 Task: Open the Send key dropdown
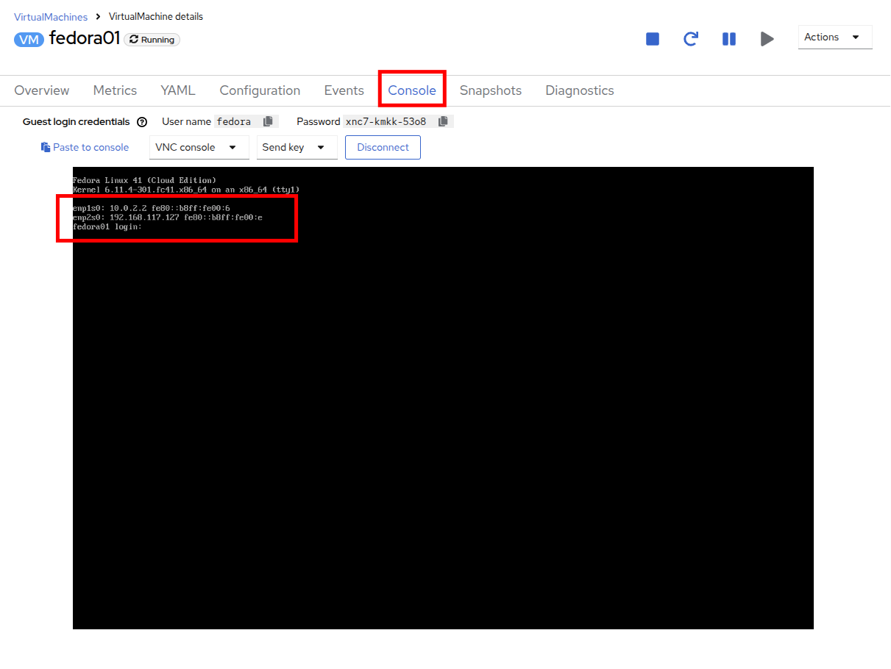click(x=297, y=147)
